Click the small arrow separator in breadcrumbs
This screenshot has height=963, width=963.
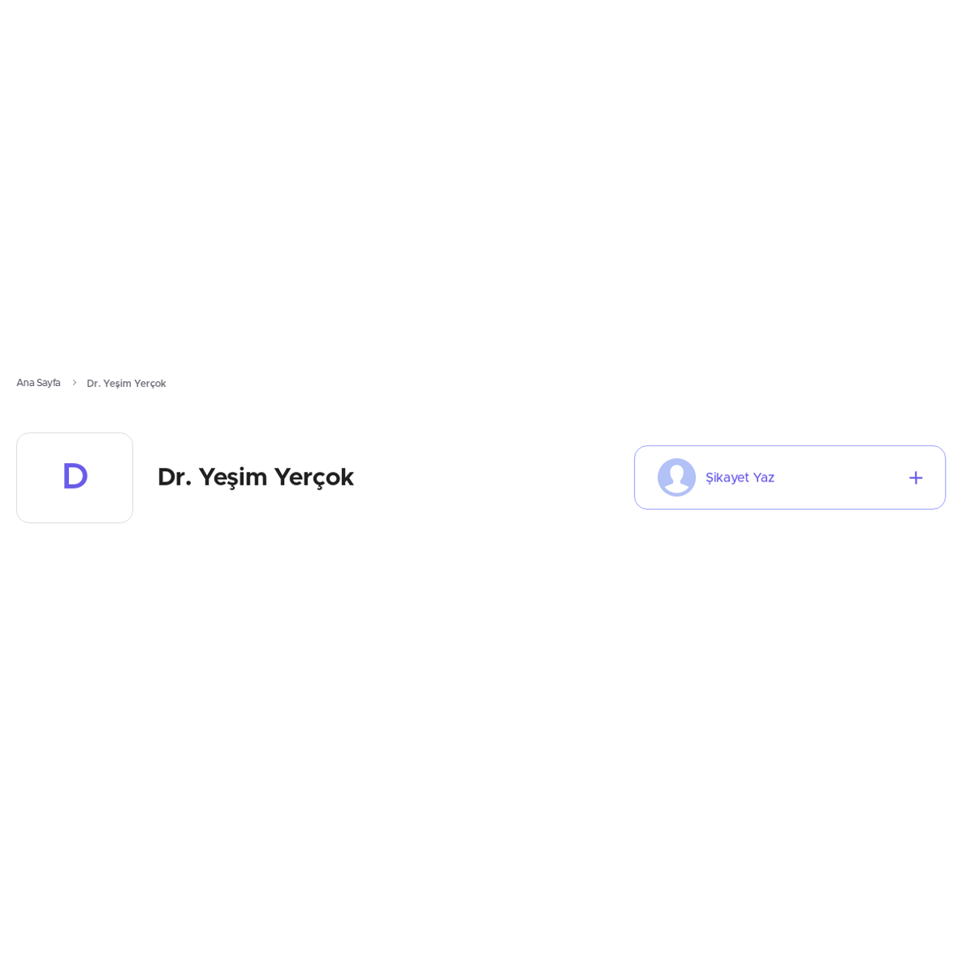point(74,383)
